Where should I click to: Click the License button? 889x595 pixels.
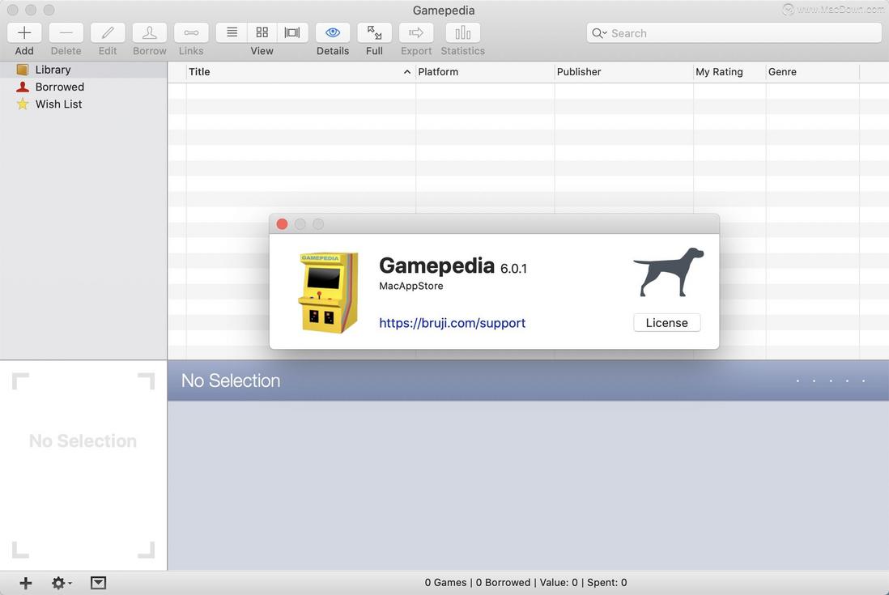tap(667, 323)
